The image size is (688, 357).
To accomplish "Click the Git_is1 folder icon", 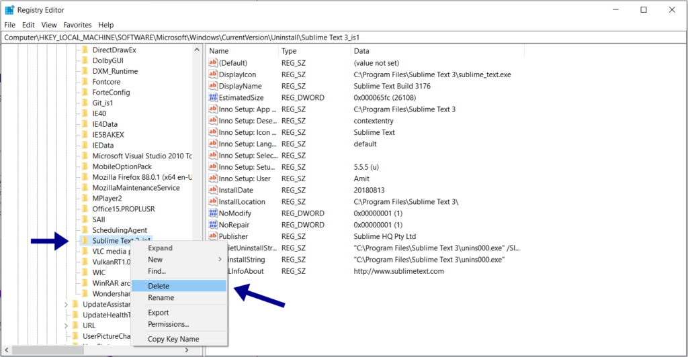I will [85, 103].
